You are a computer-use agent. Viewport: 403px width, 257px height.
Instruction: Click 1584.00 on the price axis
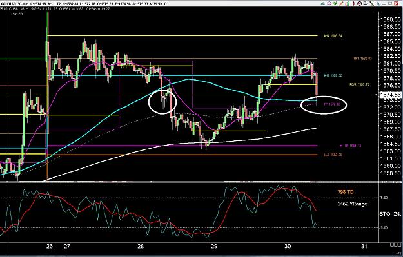(x=390, y=49)
